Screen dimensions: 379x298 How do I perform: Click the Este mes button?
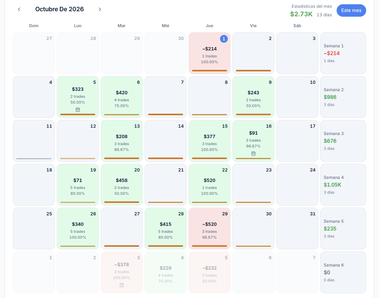click(351, 10)
